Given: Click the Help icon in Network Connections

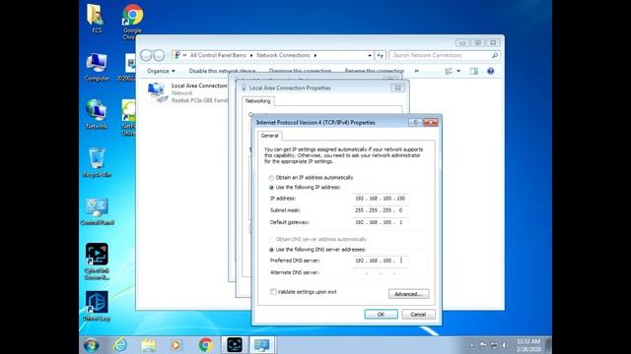Looking at the screenshot, I should [x=490, y=71].
